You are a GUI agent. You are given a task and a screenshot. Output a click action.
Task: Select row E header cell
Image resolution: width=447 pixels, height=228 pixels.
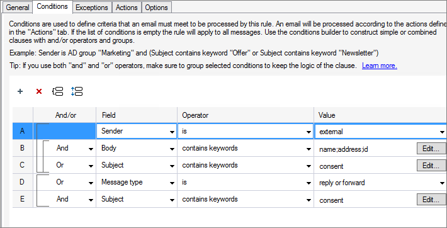coord(23,199)
